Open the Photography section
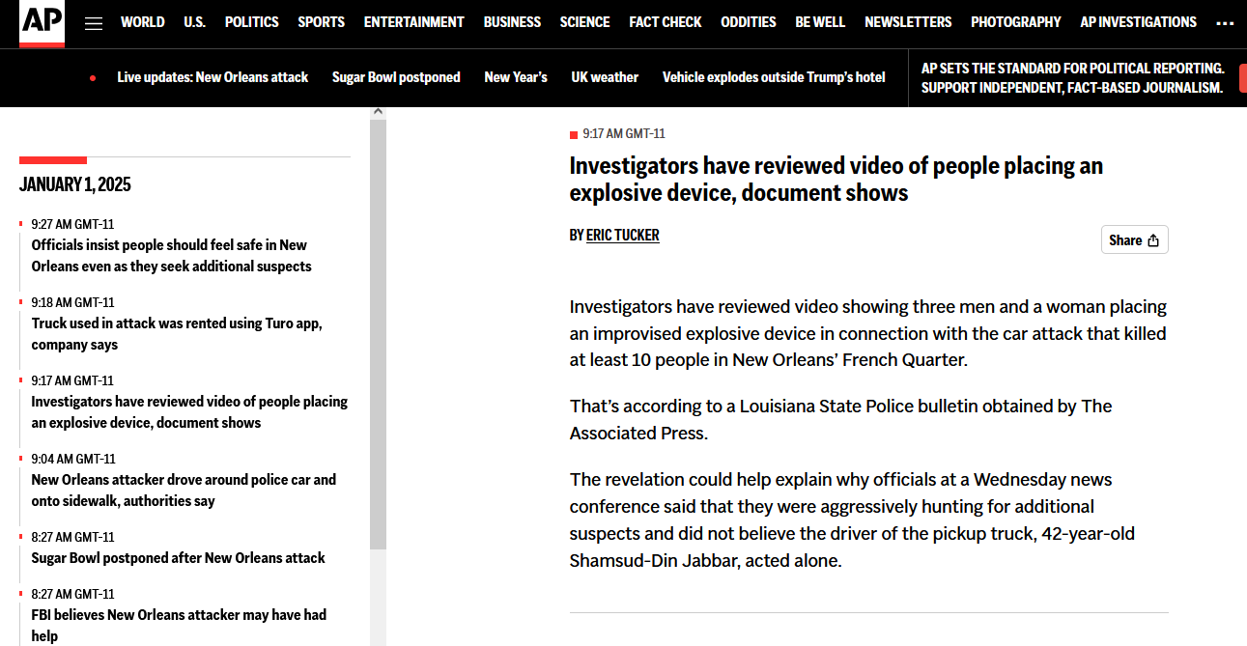 pyautogui.click(x=1016, y=22)
